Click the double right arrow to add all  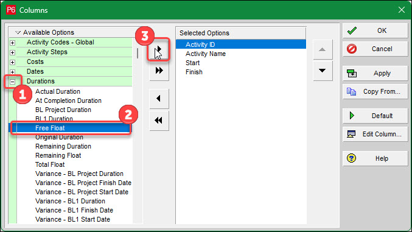click(x=159, y=71)
